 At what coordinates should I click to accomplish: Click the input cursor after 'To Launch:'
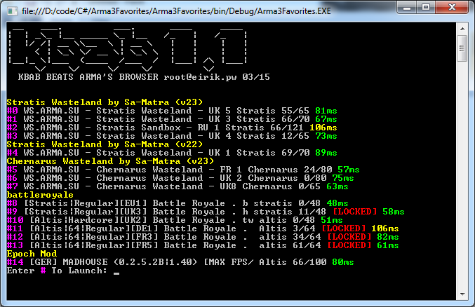(x=116, y=271)
